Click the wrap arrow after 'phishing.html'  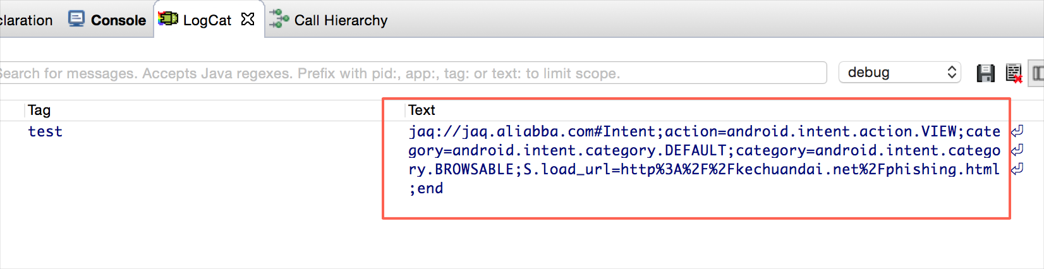point(1017,169)
